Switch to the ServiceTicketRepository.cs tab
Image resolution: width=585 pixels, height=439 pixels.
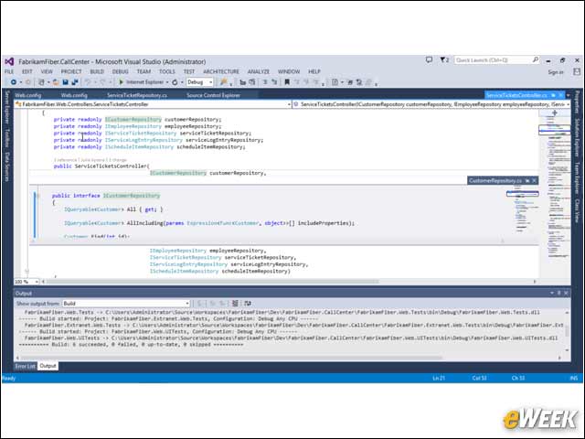click(x=137, y=95)
